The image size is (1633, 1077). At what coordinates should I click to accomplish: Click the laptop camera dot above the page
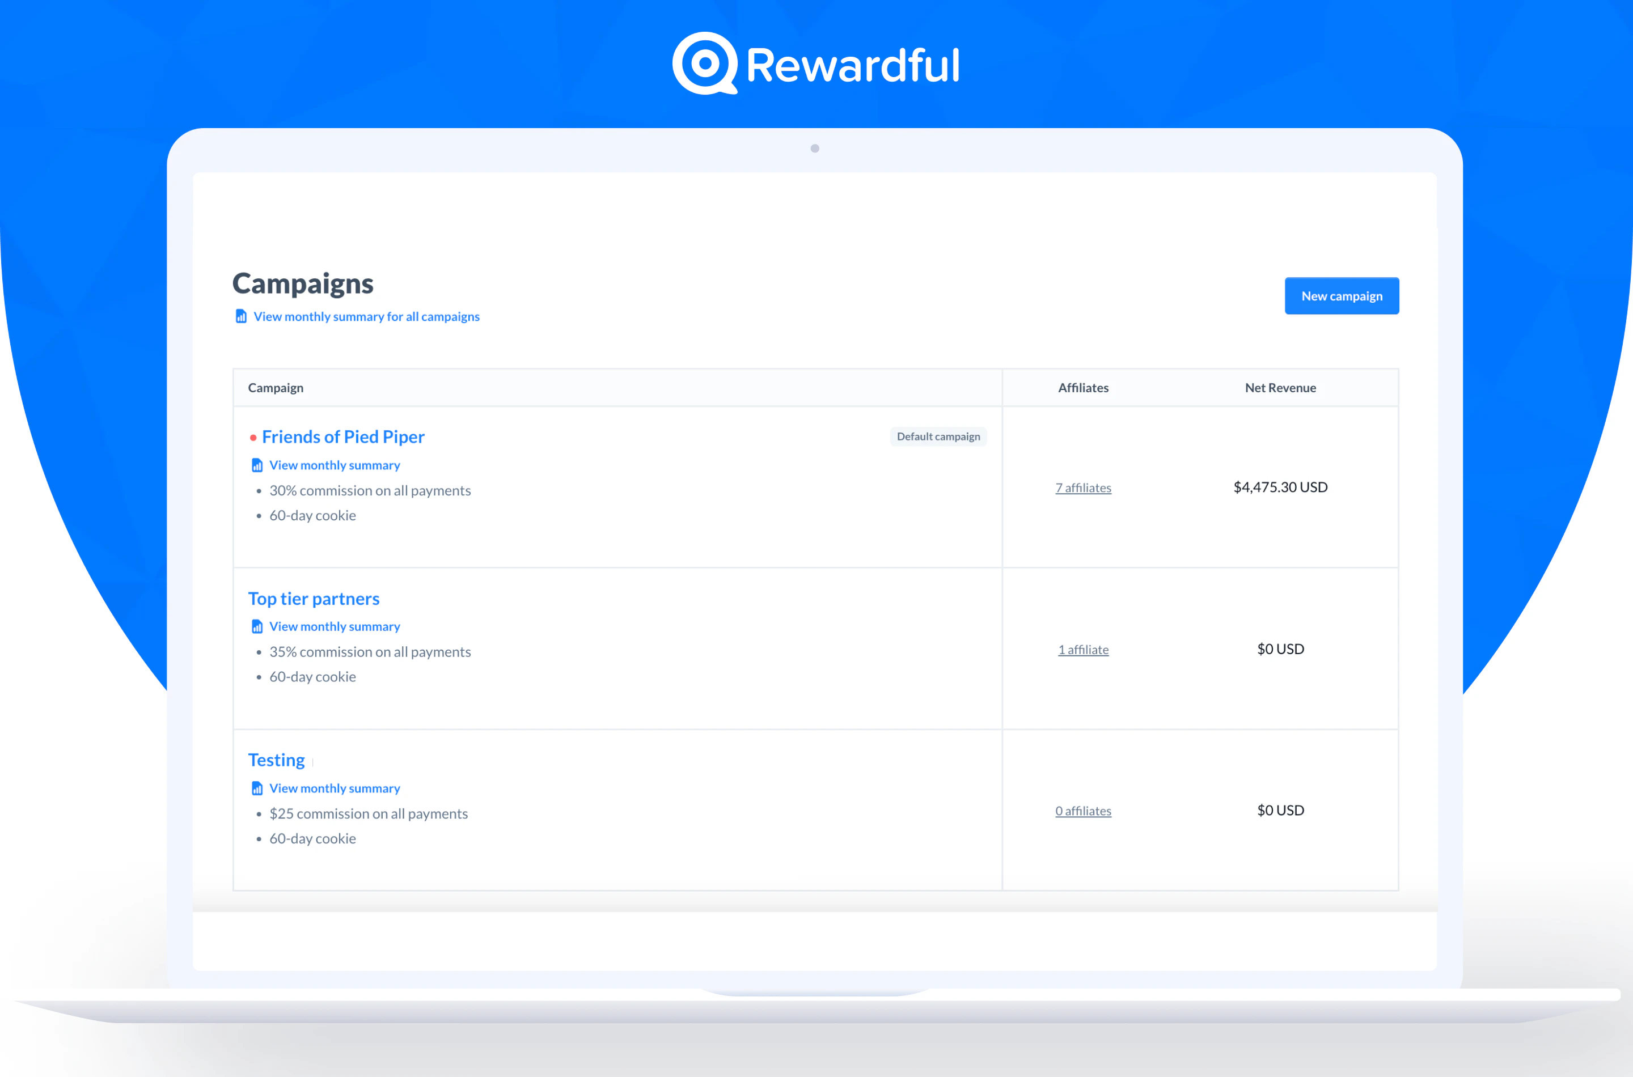point(815,148)
